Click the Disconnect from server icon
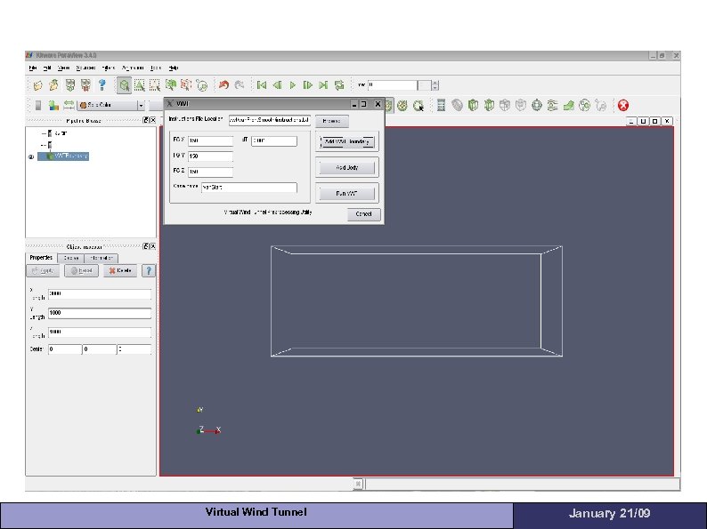This screenshot has height=529, width=707. pyautogui.click(x=85, y=85)
